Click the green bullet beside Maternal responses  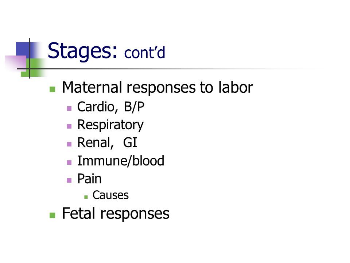pos(52,89)
